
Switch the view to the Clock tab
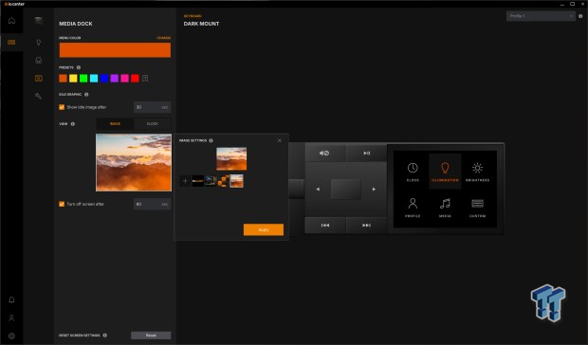152,124
